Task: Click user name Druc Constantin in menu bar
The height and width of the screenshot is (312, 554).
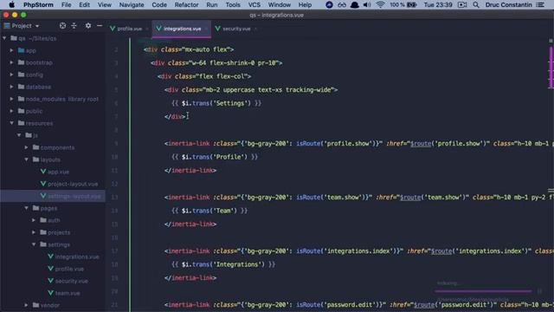Action: click(508, 4)
